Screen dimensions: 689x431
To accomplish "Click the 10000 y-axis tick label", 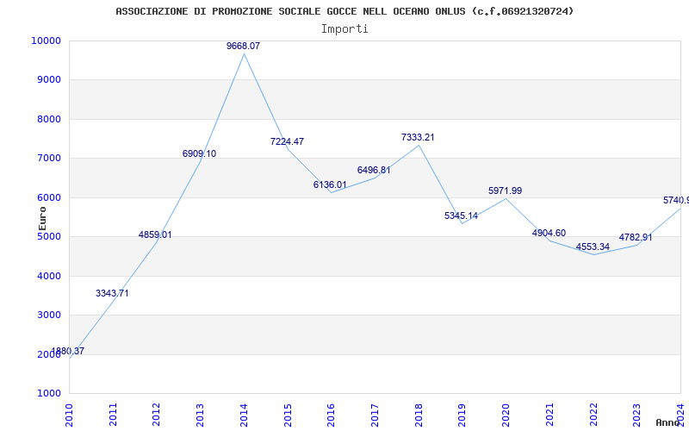I will (47, 41).
